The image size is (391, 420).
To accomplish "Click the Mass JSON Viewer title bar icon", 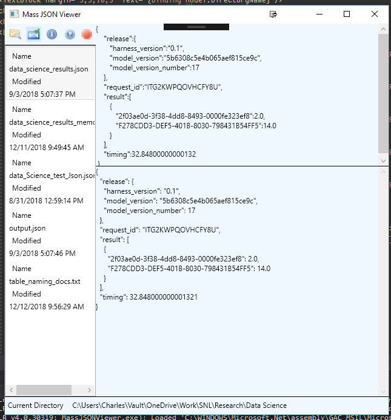I will coord(14,14).
